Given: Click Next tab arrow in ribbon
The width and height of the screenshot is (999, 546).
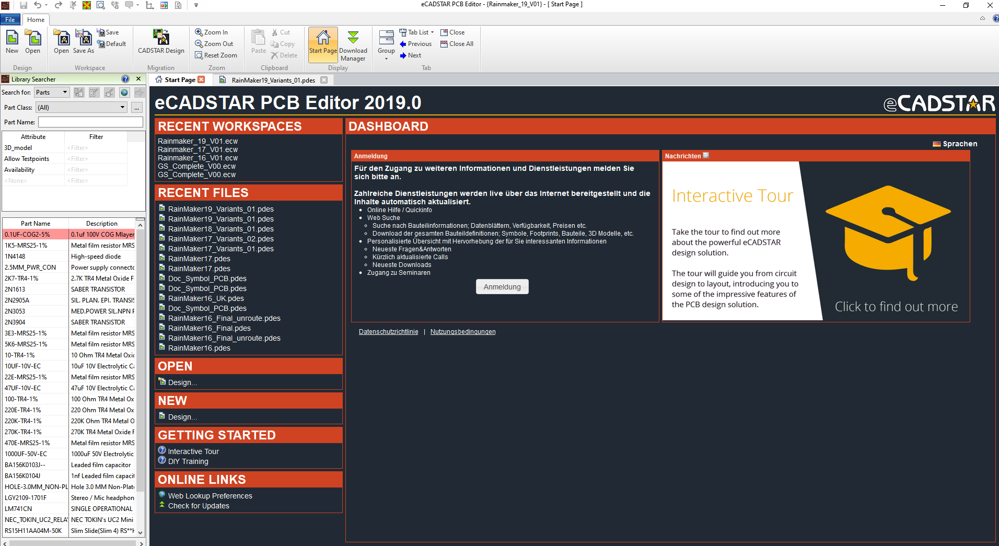Looking at the screenshot, I should (x=411, y=55).
